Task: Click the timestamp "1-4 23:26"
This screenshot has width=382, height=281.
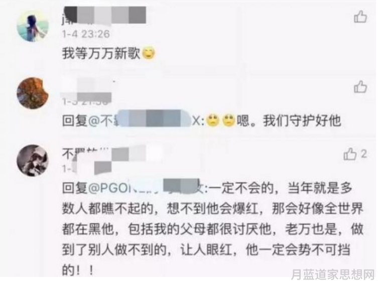Action: click(86, 34)
